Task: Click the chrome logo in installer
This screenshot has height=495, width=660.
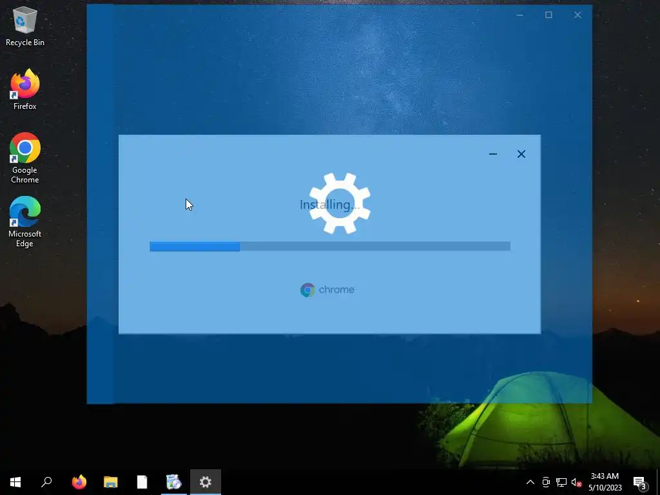Action: (327, 289)
